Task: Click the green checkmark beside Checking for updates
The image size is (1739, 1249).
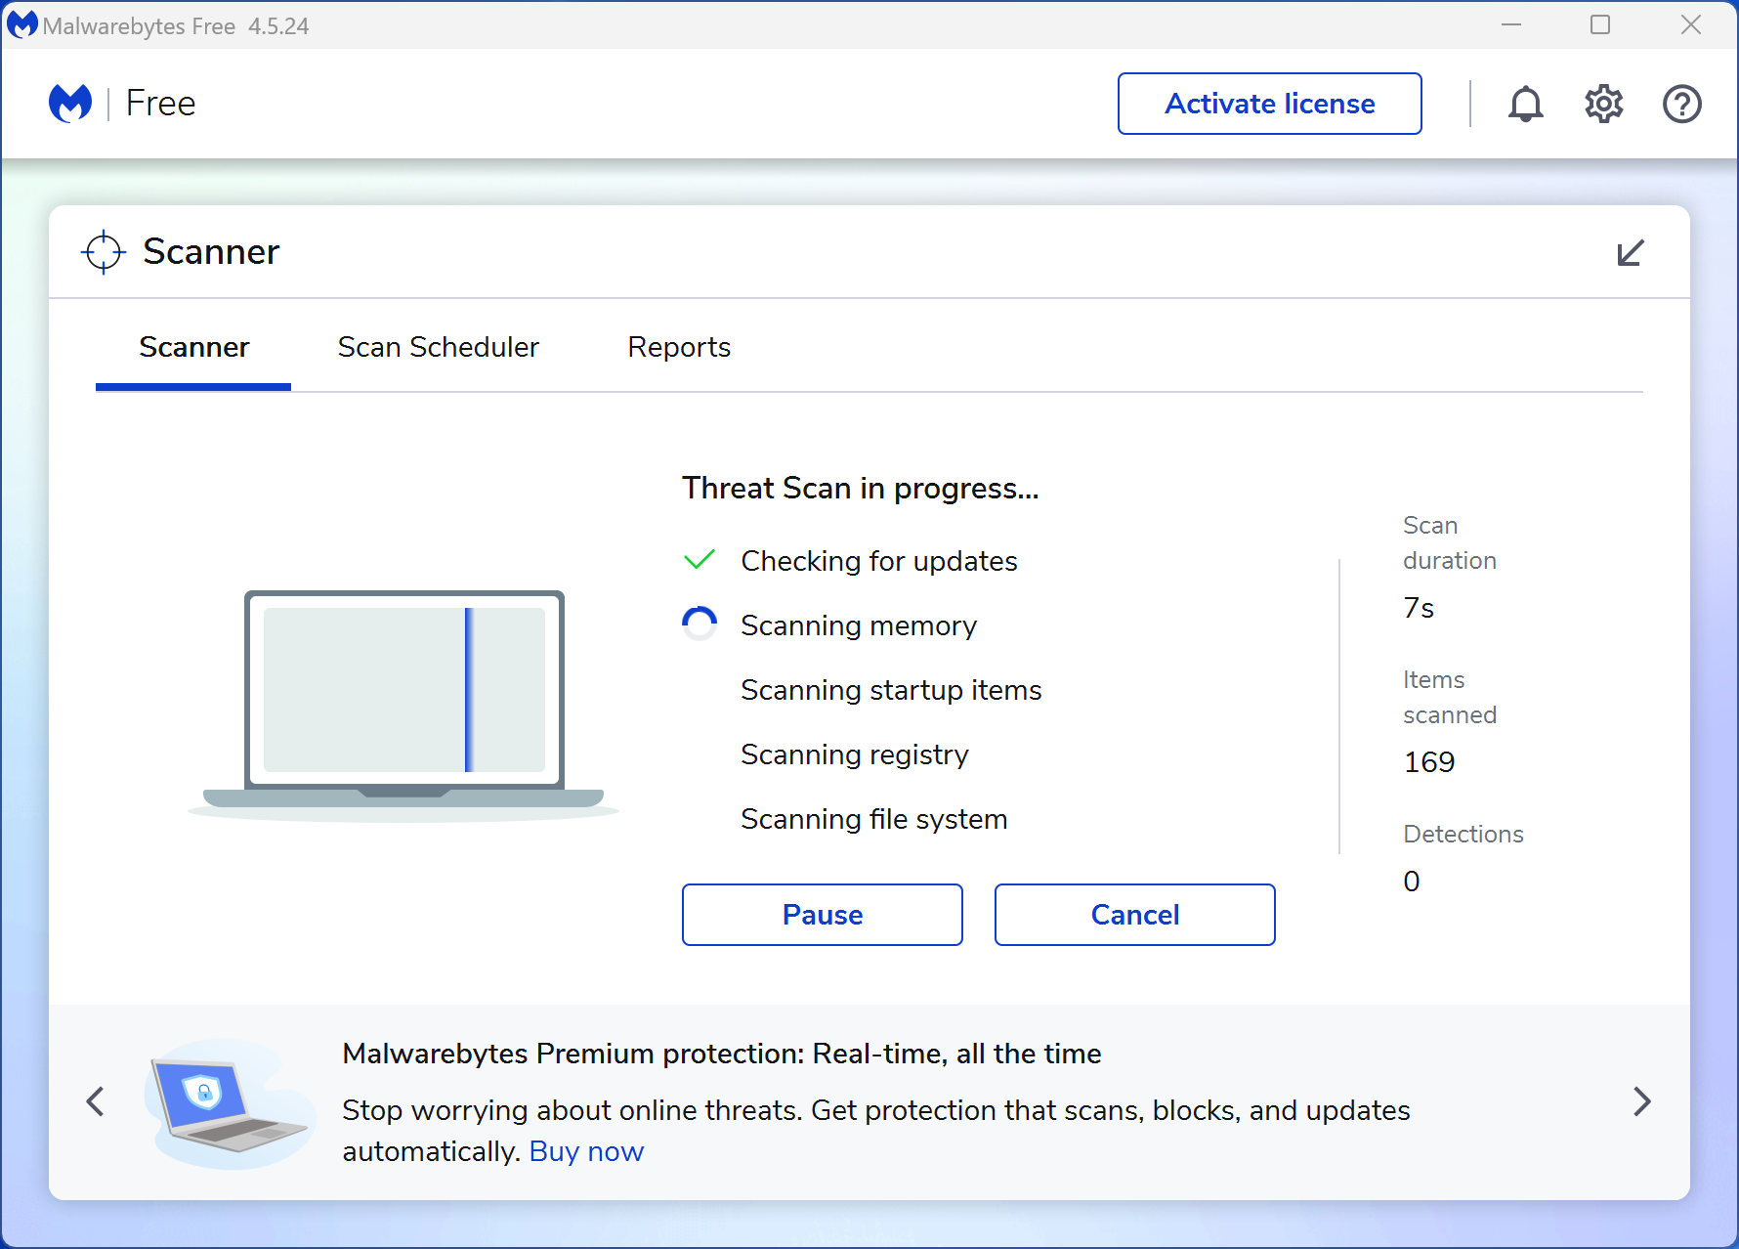Action: pyautogui.click(x=699, y=560)
